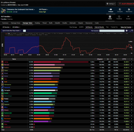This screenshot has width=134, height=132.
Task: Open the Mechanics puzzle-piece icon
Action: pyautogui.click(x=129, y=9)
